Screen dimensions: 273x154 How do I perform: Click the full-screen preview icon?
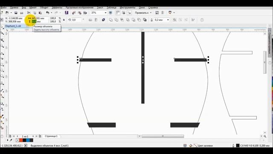110,13
